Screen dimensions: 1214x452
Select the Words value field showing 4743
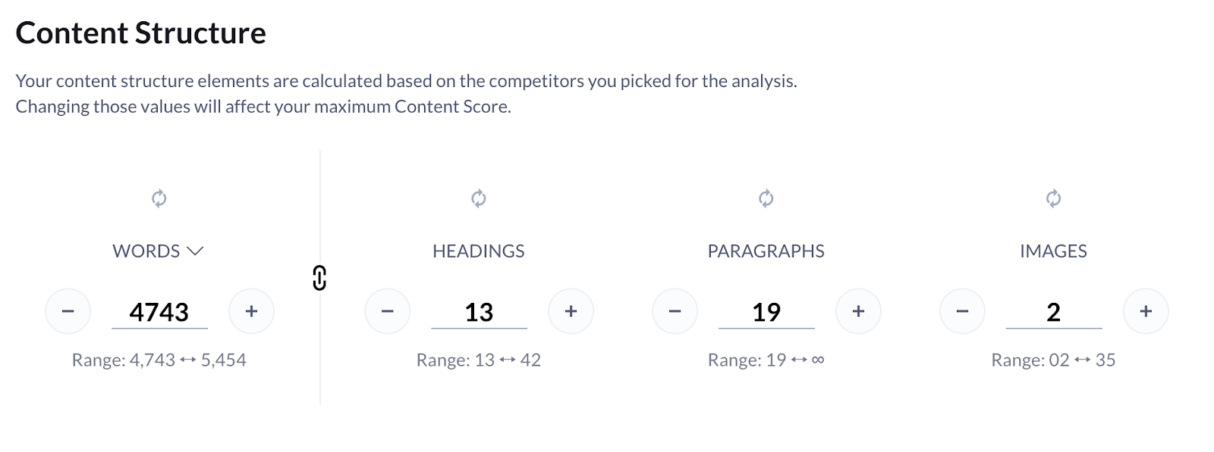159,310
